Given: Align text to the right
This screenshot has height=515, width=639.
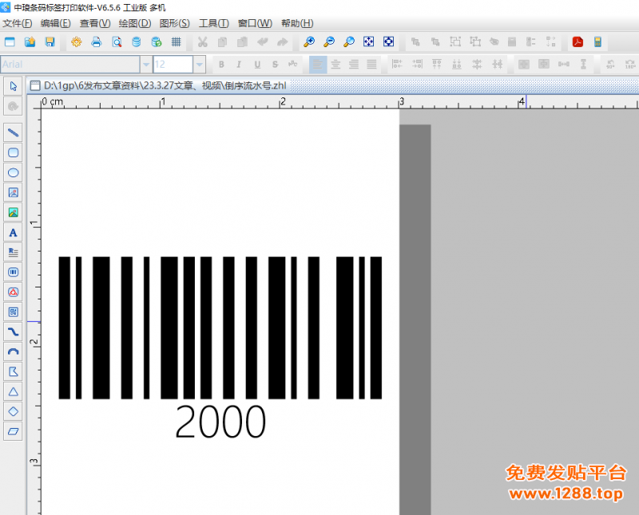Looking at the screenshot, I should (x=354, y=65).
